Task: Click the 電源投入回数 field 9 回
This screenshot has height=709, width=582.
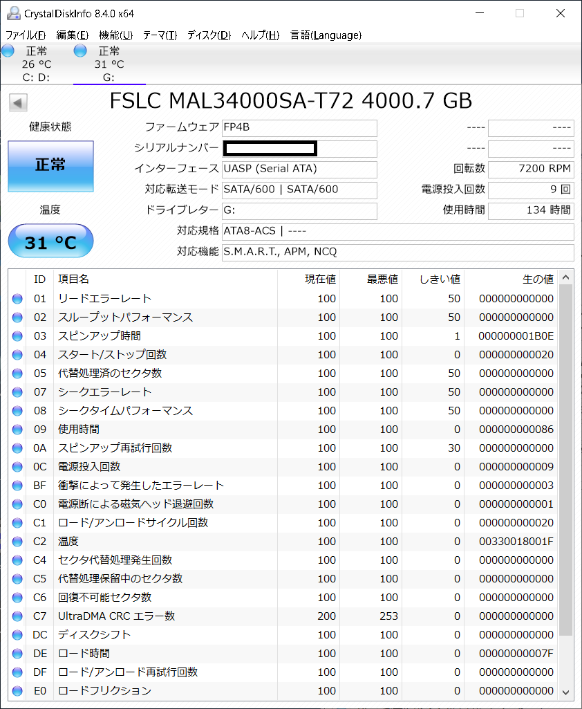Action: coord(531,190)
